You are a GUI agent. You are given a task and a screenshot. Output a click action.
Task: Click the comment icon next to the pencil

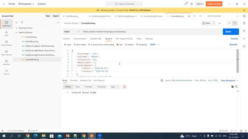234,23
